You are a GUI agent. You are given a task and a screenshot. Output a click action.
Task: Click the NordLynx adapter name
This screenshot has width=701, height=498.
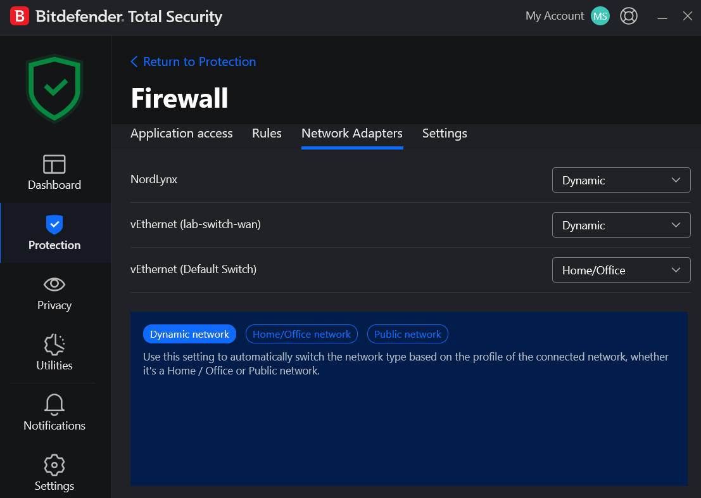(x=154, y=179)
